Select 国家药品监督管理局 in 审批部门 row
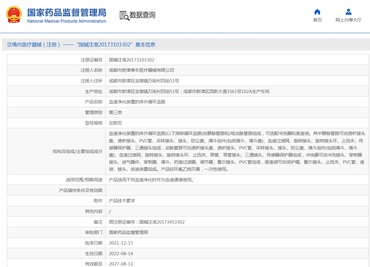The width and height of the screenshot is (370, 267). click(128, 232)
